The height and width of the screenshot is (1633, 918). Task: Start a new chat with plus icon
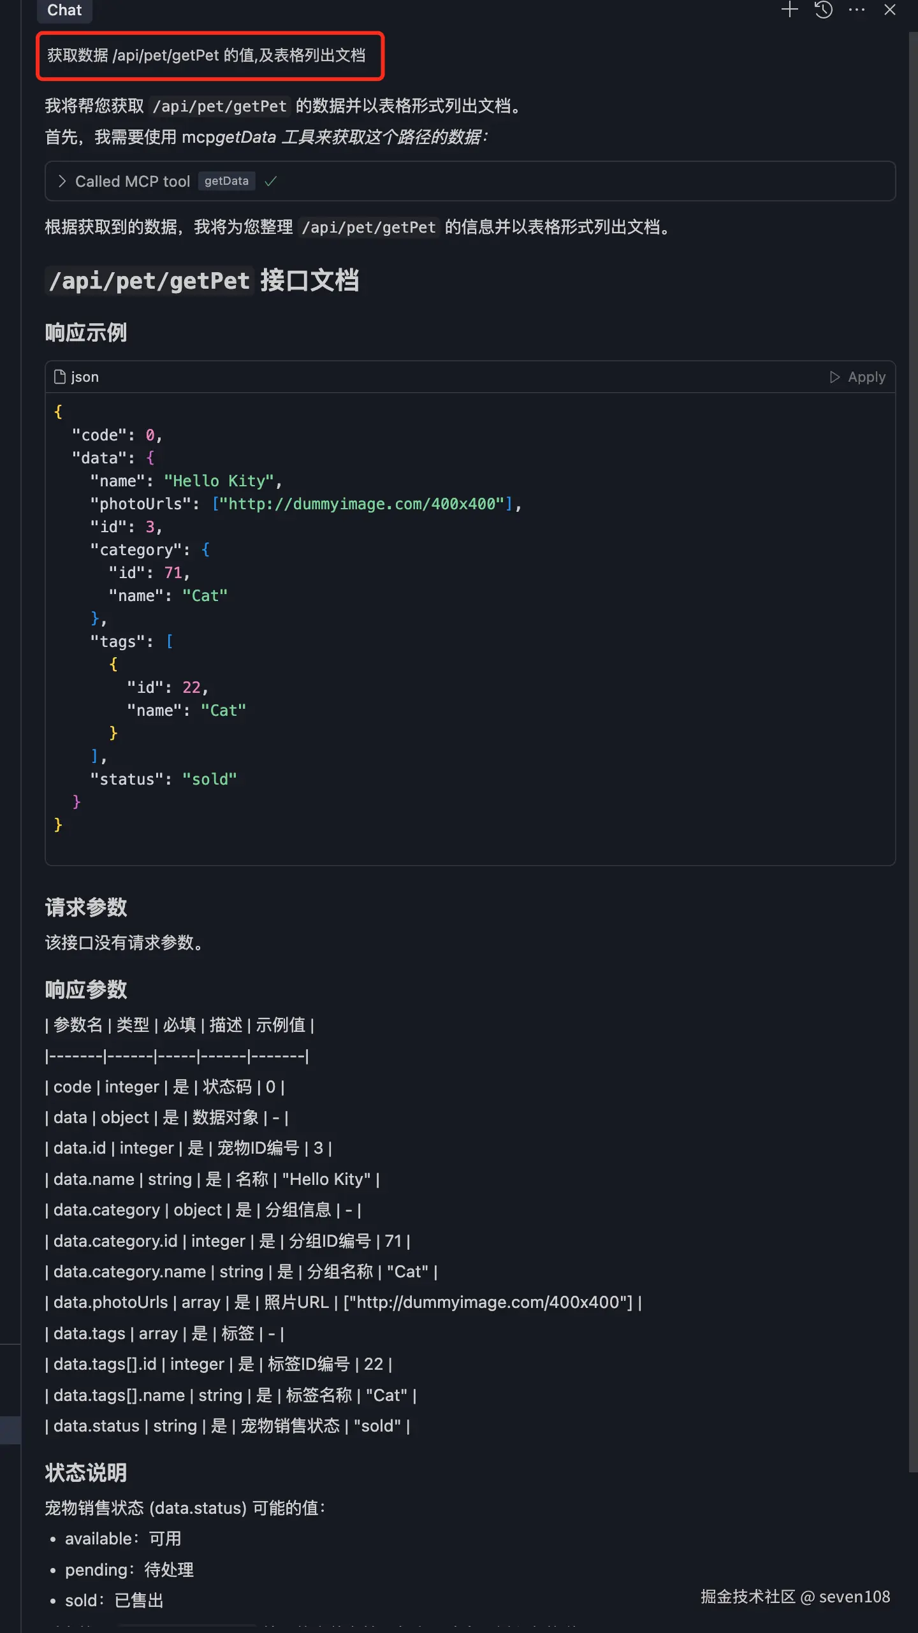[x=789, y=10]
